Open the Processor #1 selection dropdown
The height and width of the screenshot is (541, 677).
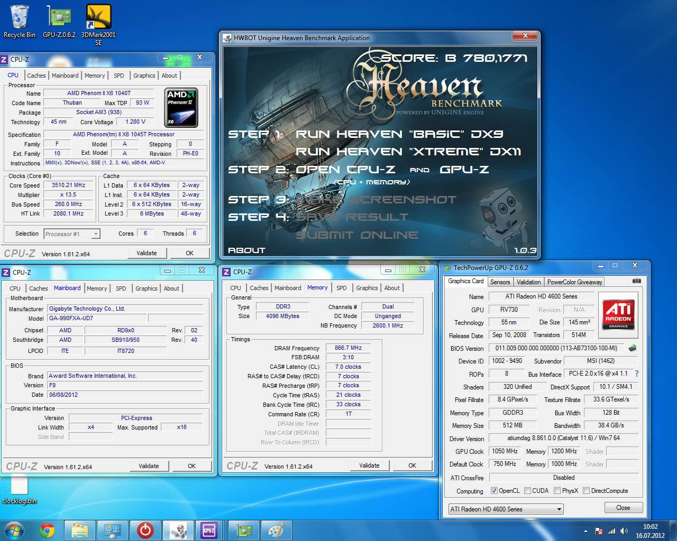point(72,234)
